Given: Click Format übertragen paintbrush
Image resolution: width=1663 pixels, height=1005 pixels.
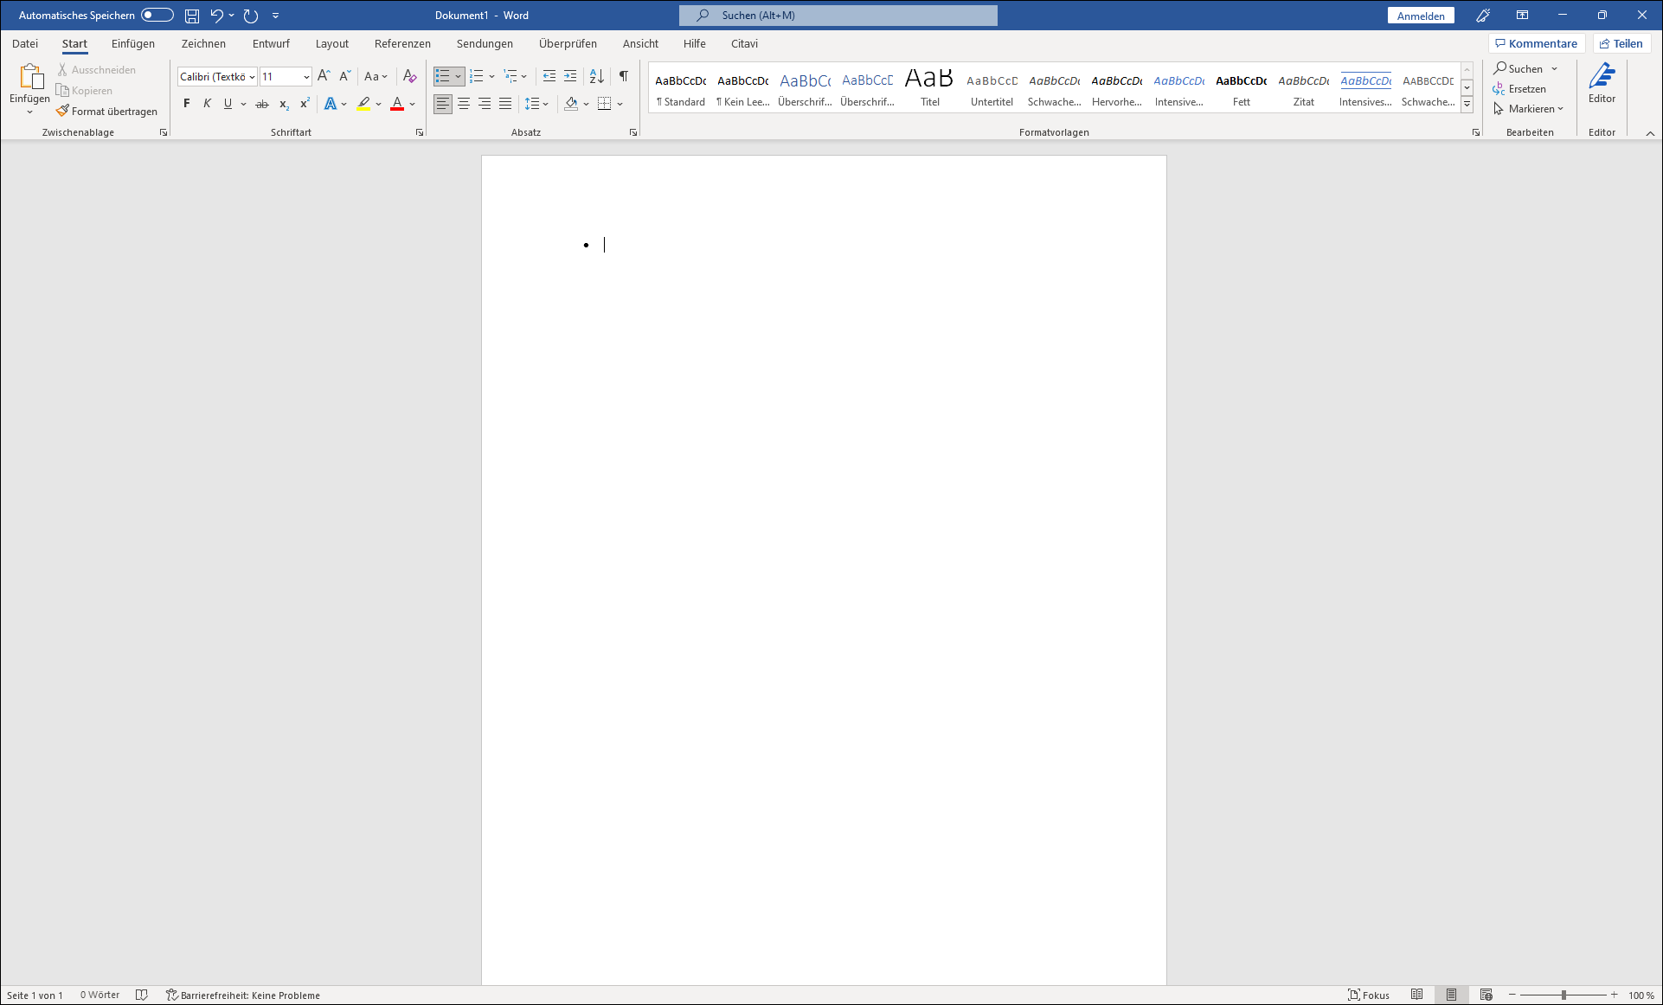Looking at the screenshot, I should [107, 111].
